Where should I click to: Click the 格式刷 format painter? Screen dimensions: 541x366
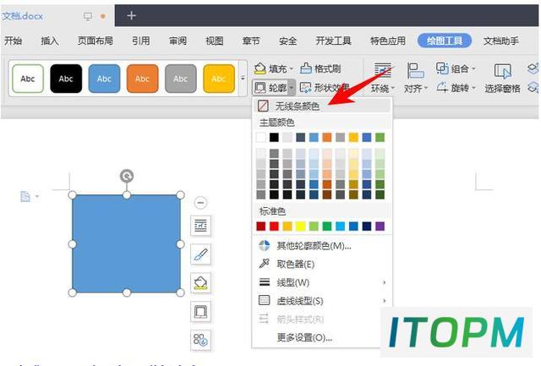pos(320,68)
